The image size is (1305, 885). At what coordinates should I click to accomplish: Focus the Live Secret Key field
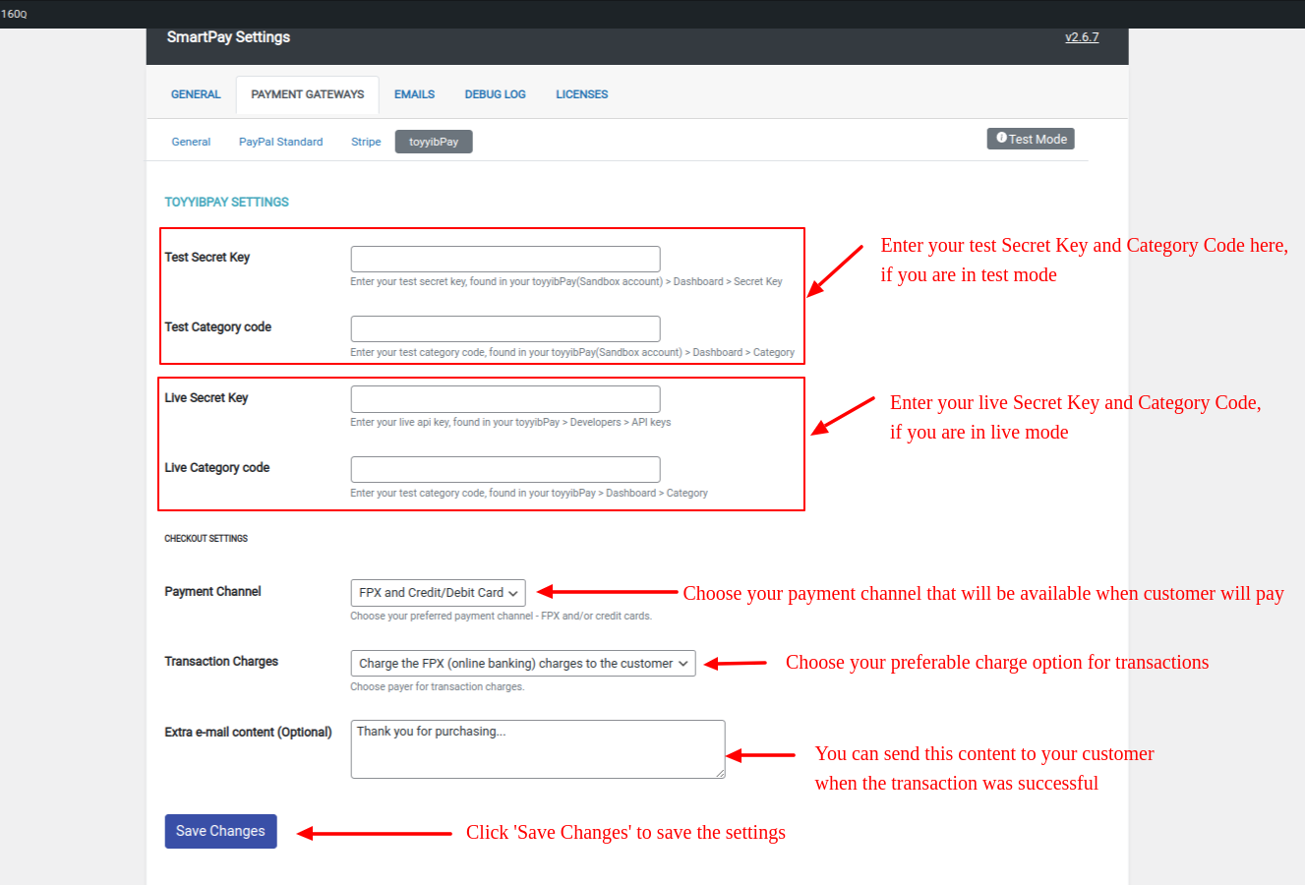tap(505, 399)
